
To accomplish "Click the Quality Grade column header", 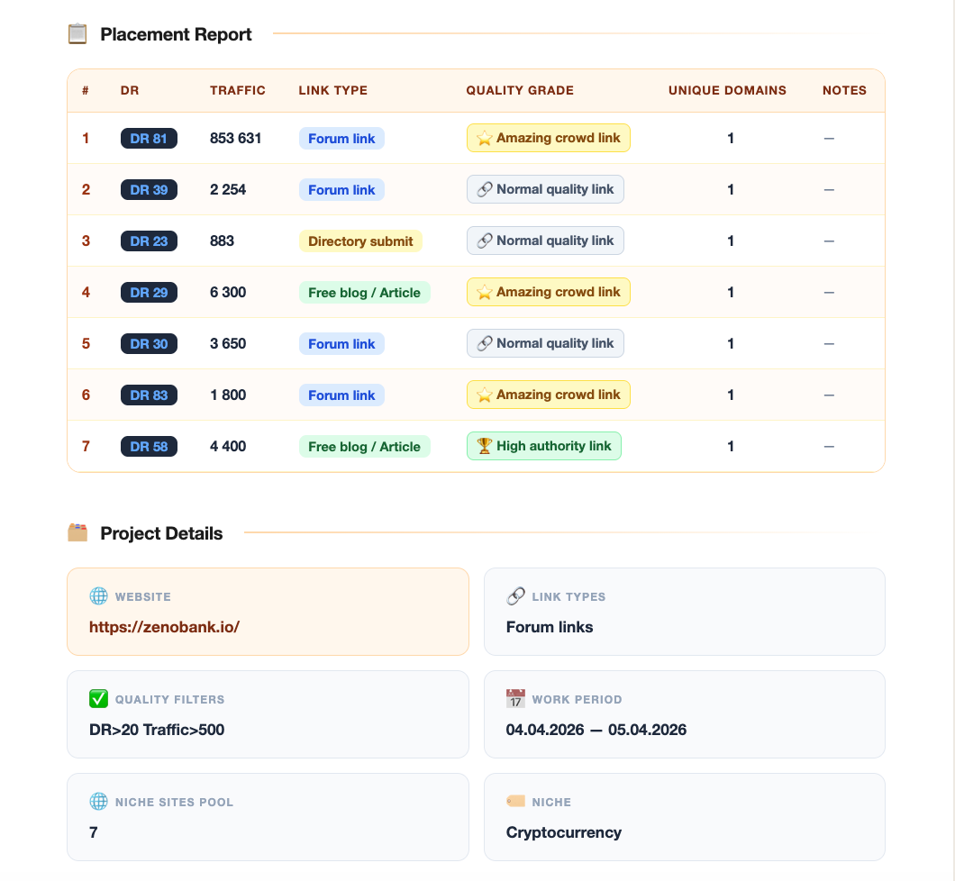I will pos(520,91).
